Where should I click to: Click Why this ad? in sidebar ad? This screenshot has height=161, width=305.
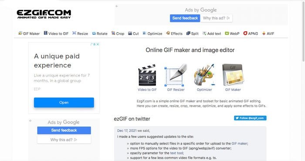64,140
